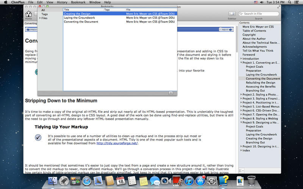The image size is (303, 189).
Task: Open the Bookmark menu
Action: 78,2
